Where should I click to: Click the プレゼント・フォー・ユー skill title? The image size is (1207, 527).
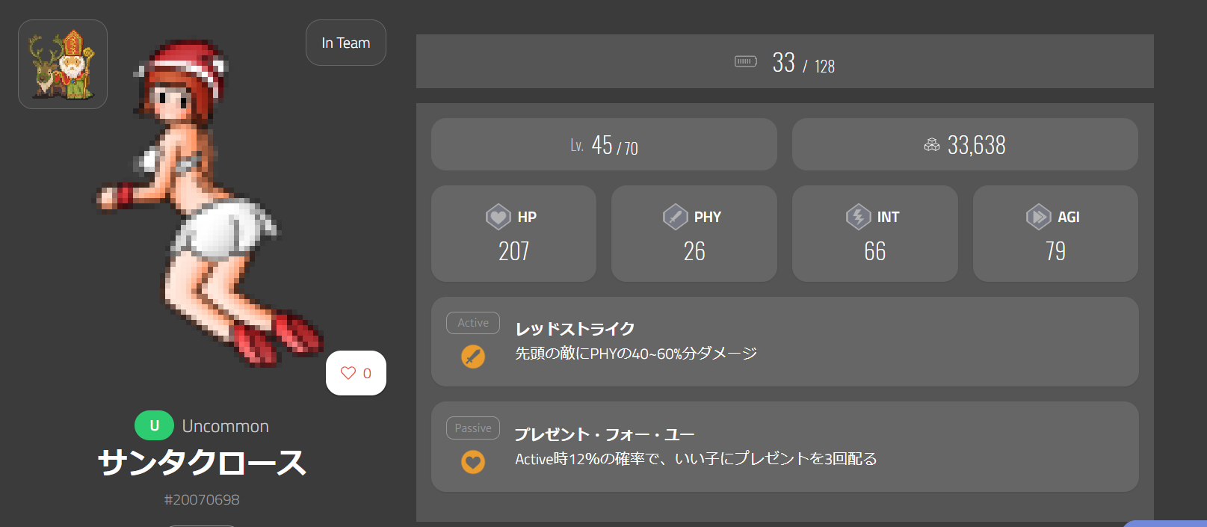(604, 434)
